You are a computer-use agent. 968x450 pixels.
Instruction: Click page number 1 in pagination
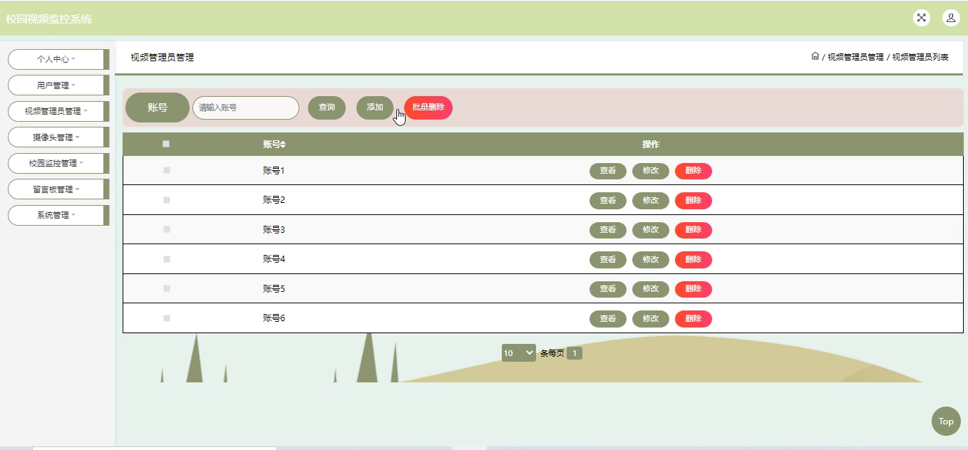click(575, 352)
